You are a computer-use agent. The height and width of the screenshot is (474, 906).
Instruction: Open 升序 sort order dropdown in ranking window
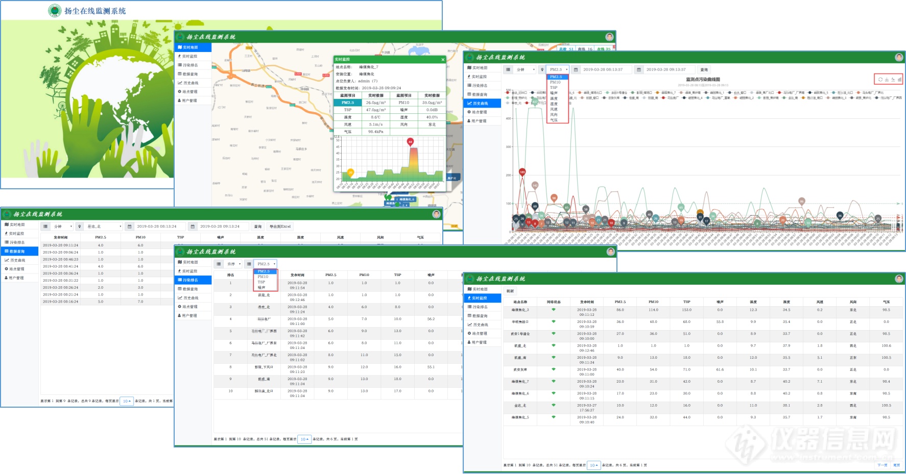[233, 264]
